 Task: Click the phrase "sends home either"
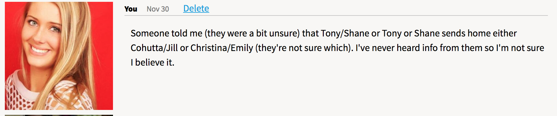[x=479, y=33]
